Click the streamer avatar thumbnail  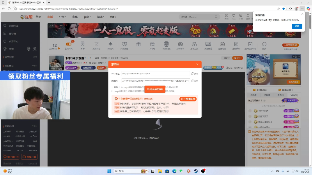(x=56, y=63)
